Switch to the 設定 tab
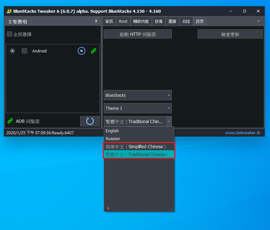Image resolution: width=270 pixels, height=230 pixels. pos(200,21)
